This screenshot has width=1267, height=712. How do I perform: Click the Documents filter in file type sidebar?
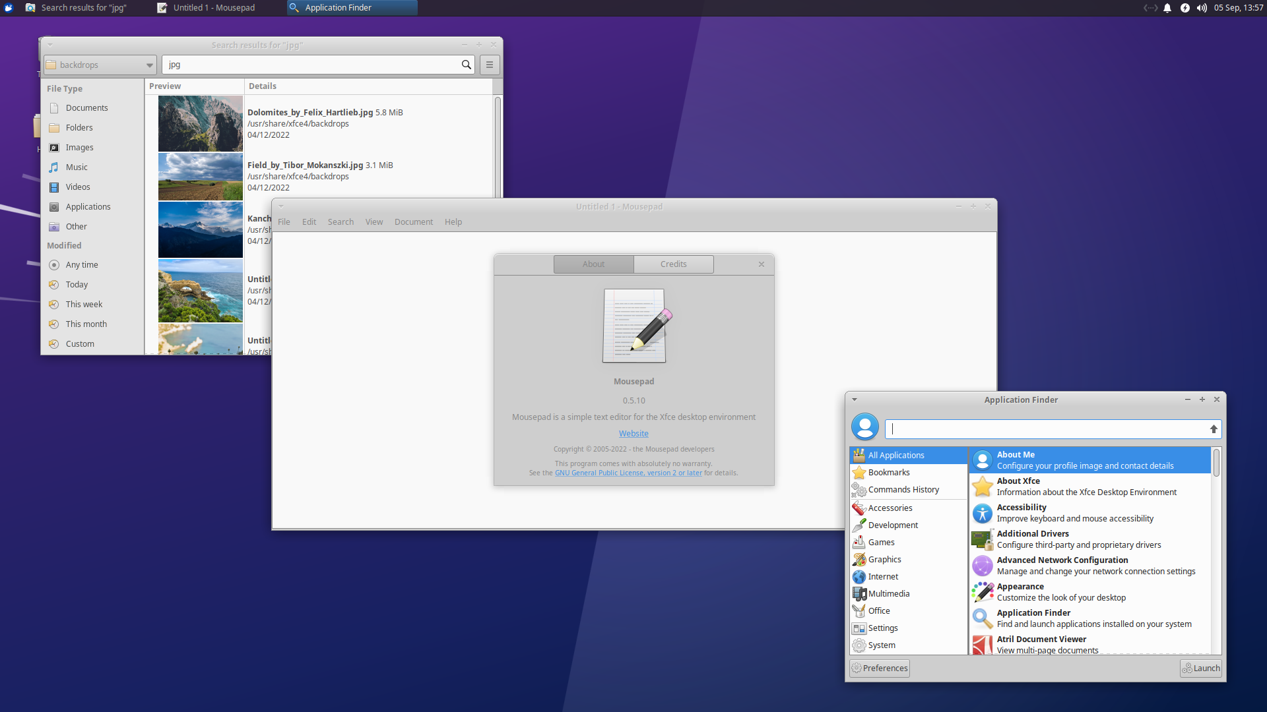[86, 108]
